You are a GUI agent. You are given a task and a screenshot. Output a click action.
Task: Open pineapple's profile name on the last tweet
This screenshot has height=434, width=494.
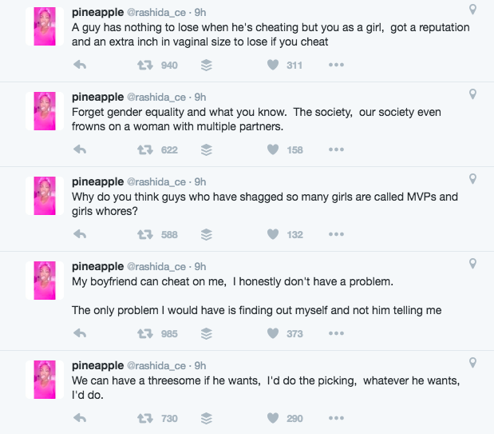(97, 365)
